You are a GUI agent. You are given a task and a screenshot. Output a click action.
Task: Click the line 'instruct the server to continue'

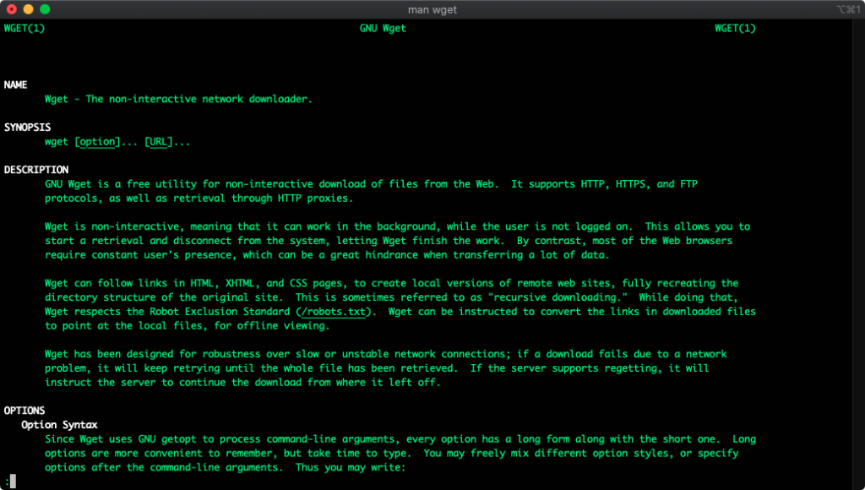pos(242,383)
